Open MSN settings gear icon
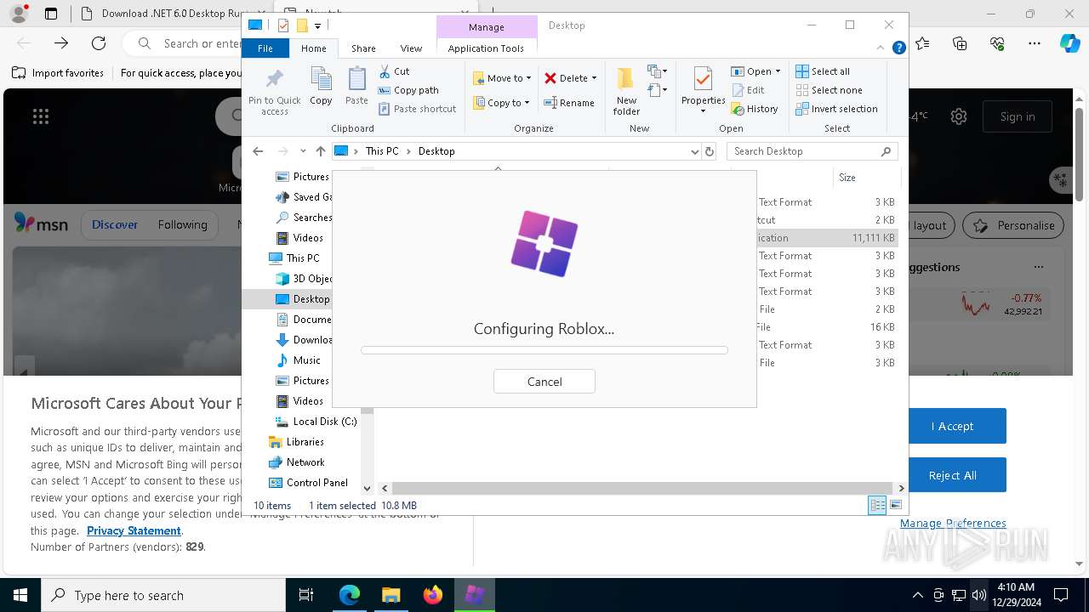 click(959, 116)
